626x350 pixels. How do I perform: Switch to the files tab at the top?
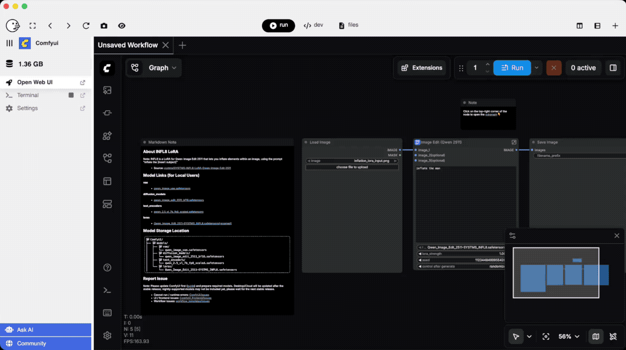coord(348,25)
